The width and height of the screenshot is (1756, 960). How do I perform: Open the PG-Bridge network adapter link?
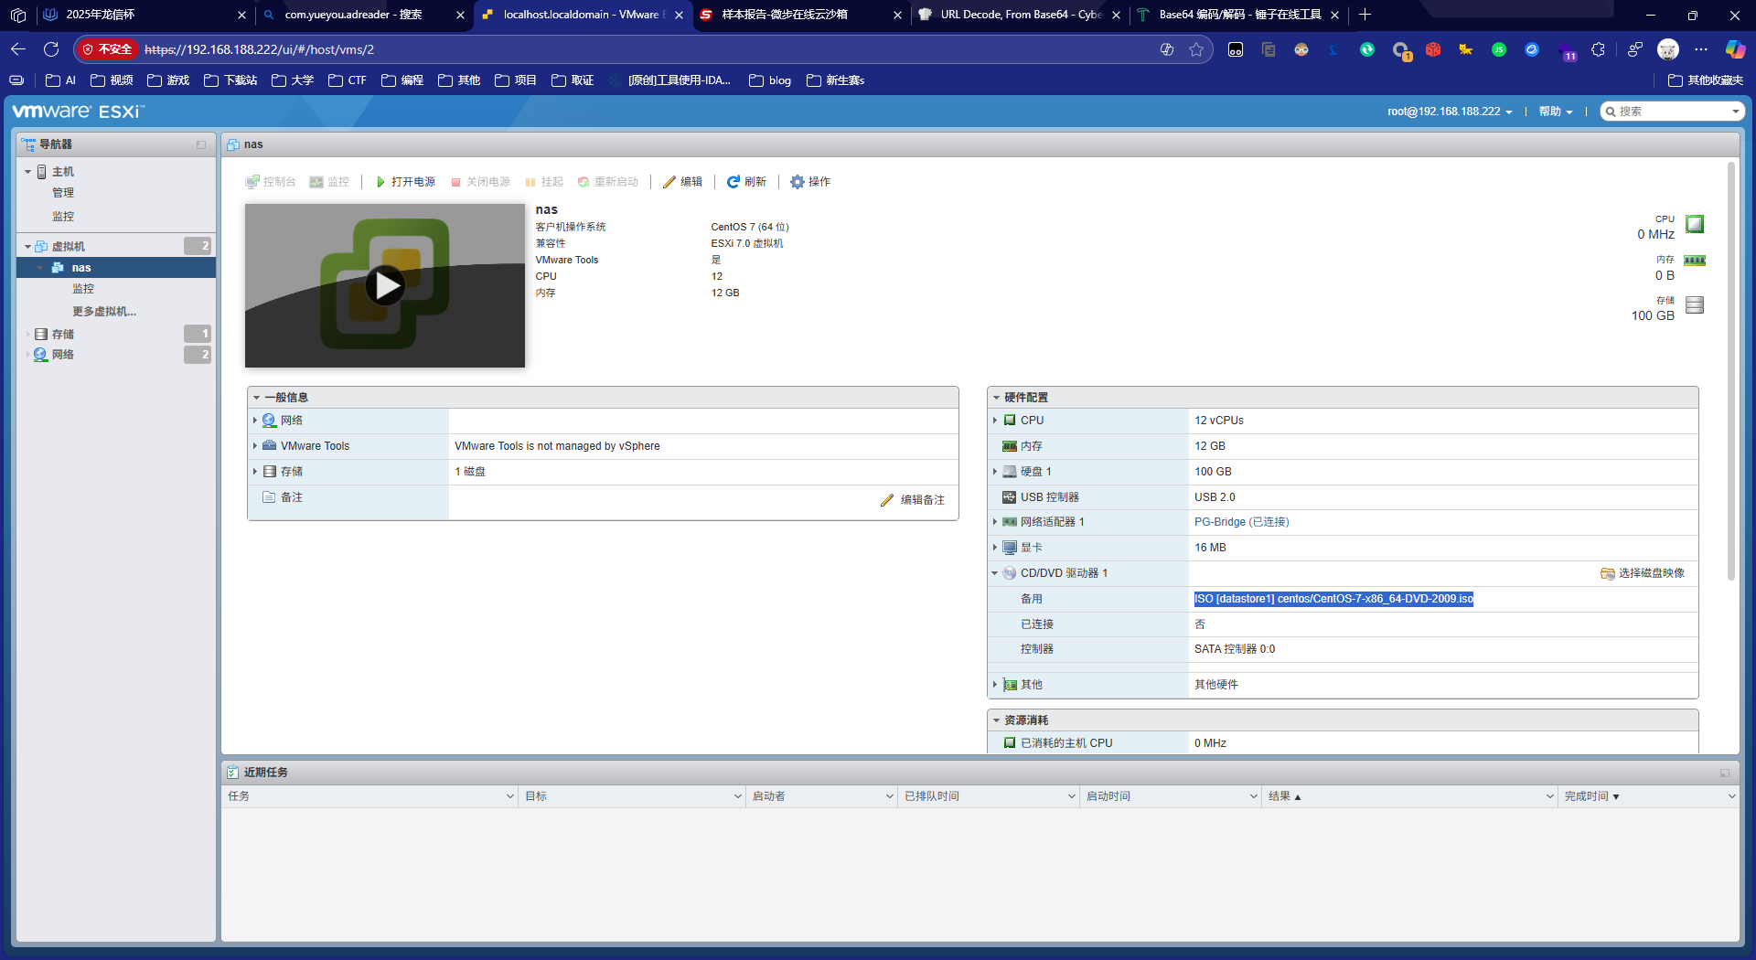1240,521
